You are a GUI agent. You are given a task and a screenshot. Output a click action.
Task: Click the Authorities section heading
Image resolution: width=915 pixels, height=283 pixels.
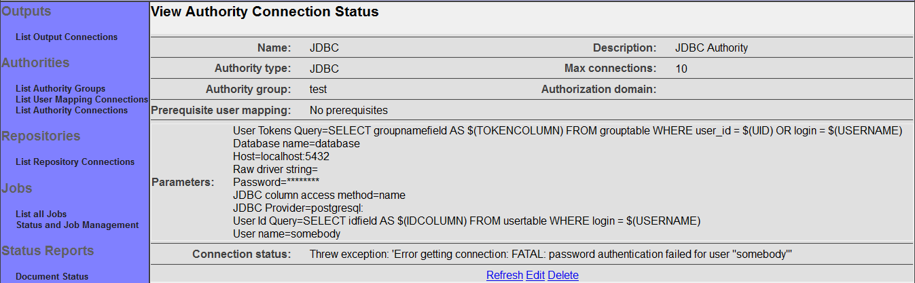coord(35,63)
